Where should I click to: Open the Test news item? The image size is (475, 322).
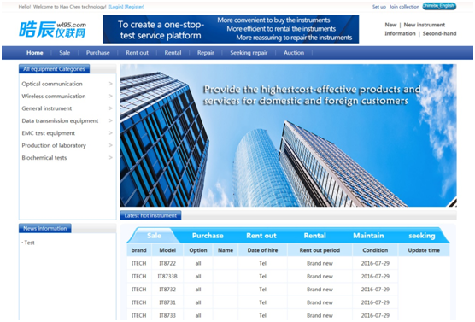[29, 243]
